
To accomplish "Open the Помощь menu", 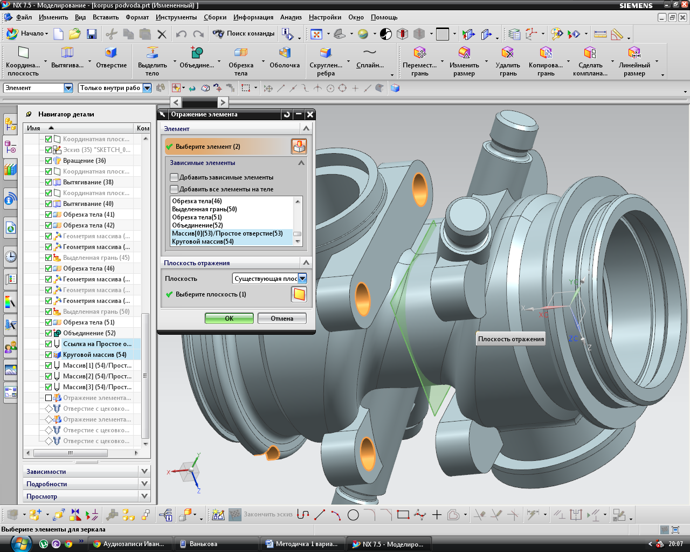I will 384,17.
